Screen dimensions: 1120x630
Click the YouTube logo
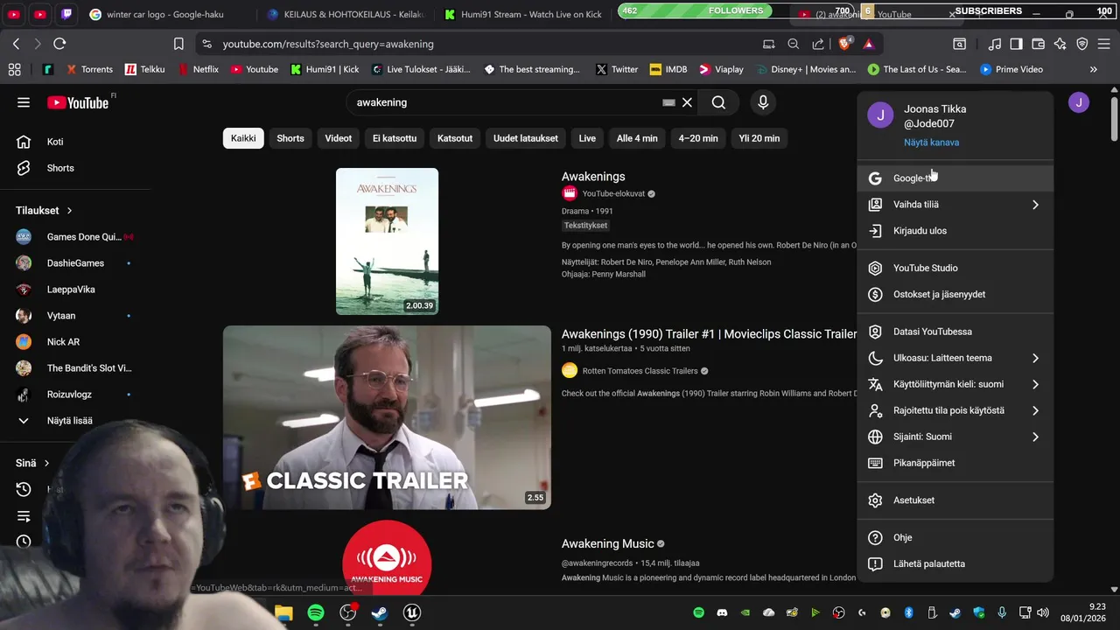78,102
